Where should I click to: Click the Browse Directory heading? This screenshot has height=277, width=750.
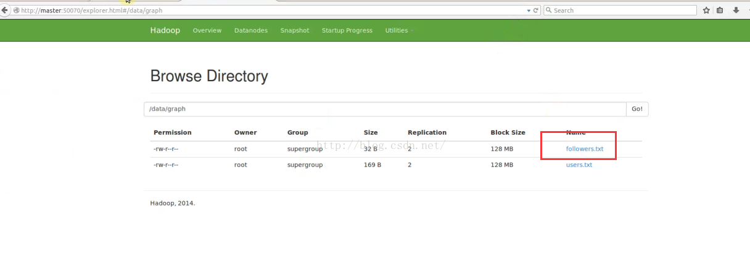click(209, 76)
